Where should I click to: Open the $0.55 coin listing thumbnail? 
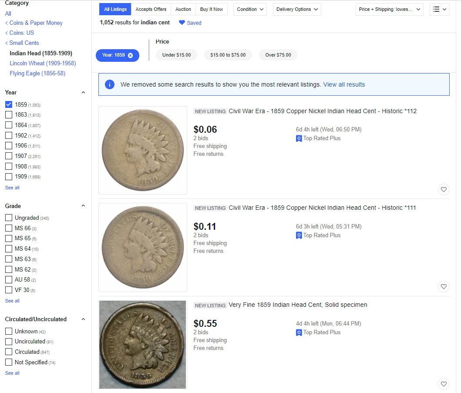click(x=143, y=345)
